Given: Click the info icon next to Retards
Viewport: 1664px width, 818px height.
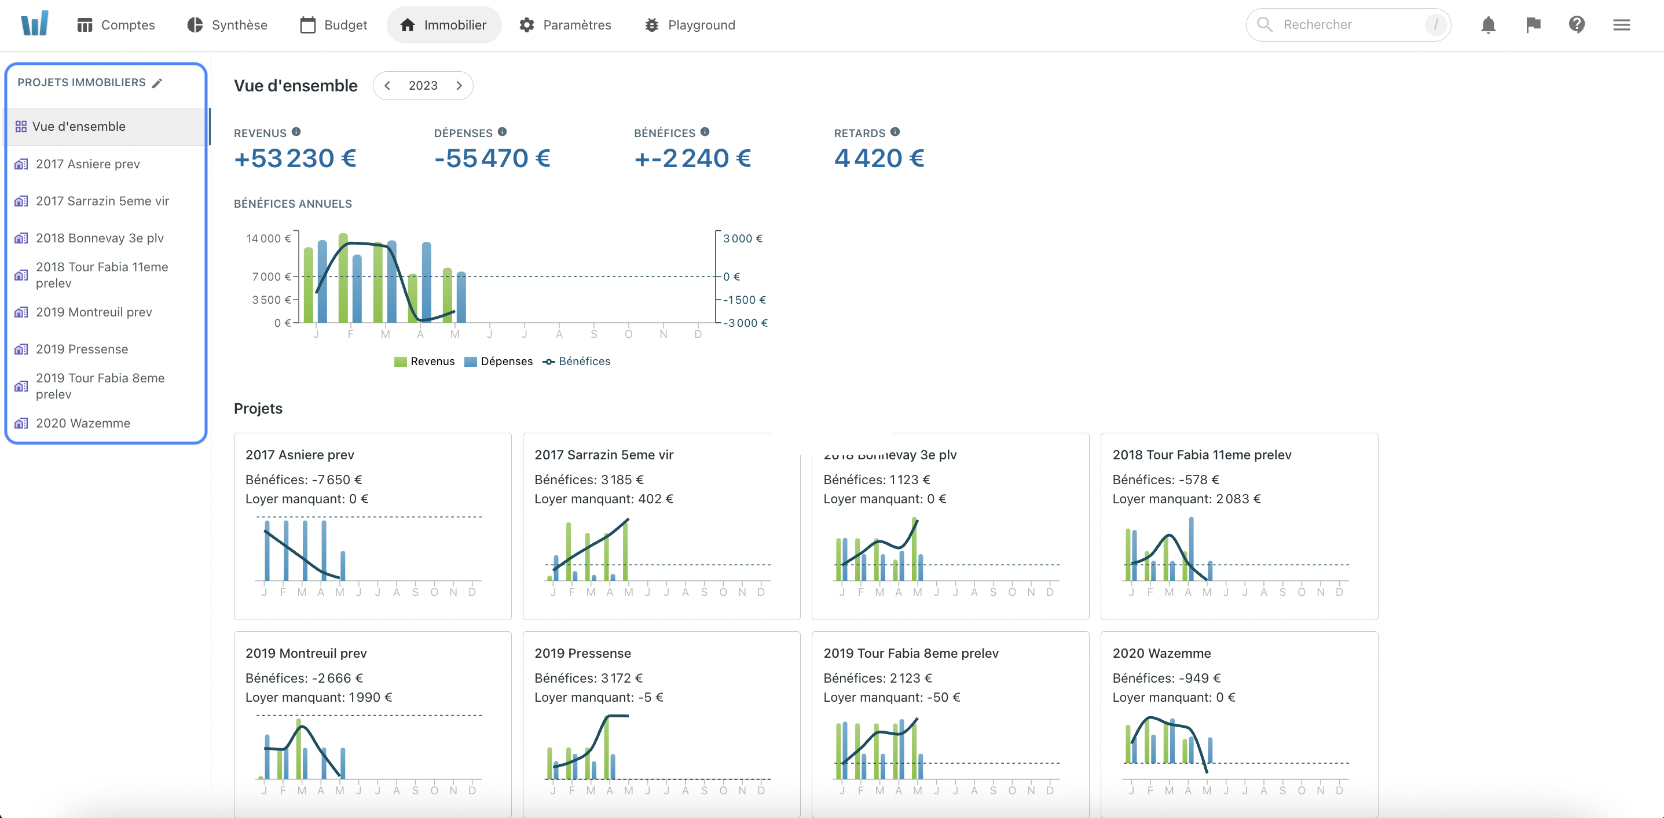Looking at the screenshot, I should click(895, 132).
